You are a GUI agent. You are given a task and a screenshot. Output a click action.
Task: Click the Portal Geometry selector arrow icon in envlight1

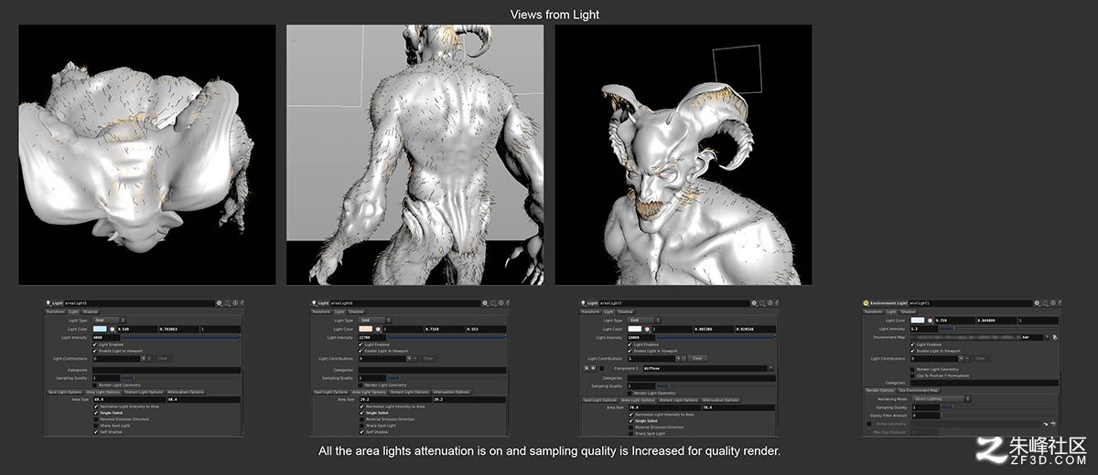coord(1045,424)
